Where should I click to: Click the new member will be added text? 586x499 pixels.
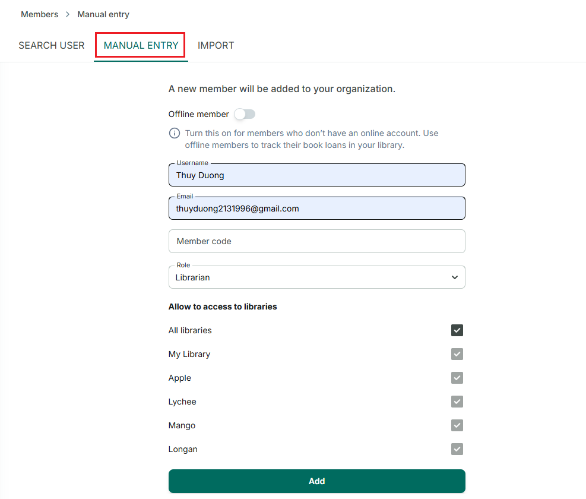(x=282, y=89)
